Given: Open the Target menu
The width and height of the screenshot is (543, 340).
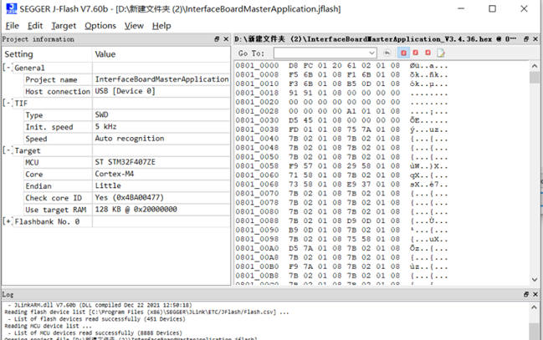Looking at the screenshot, I should pyautogui.click(x=64, y=26).
